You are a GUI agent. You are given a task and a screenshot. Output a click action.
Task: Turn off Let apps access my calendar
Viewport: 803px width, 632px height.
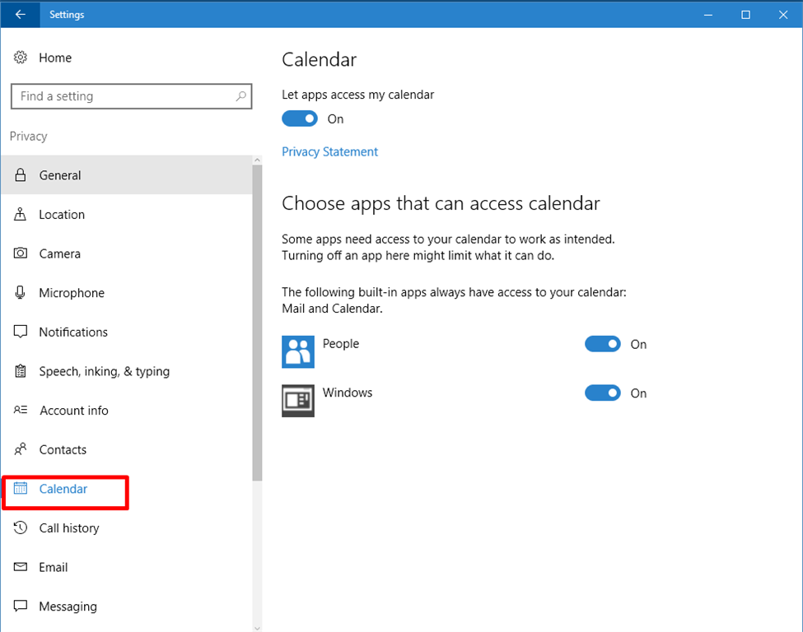click(300, 118)
